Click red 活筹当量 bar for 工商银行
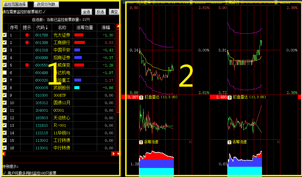 [x=79, y=42]
